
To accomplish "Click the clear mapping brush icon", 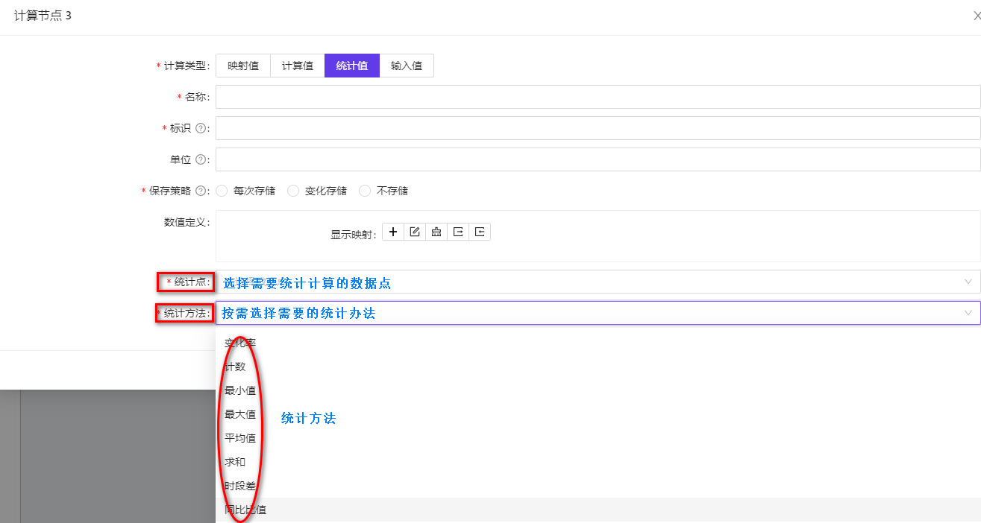I will (x=436, y=231).
